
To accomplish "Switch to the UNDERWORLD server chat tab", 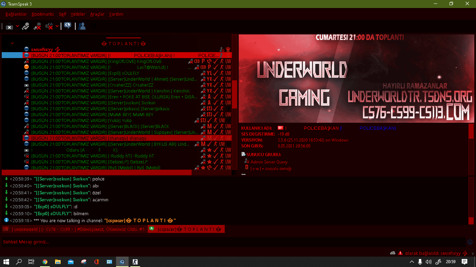I will pos(74,229).
